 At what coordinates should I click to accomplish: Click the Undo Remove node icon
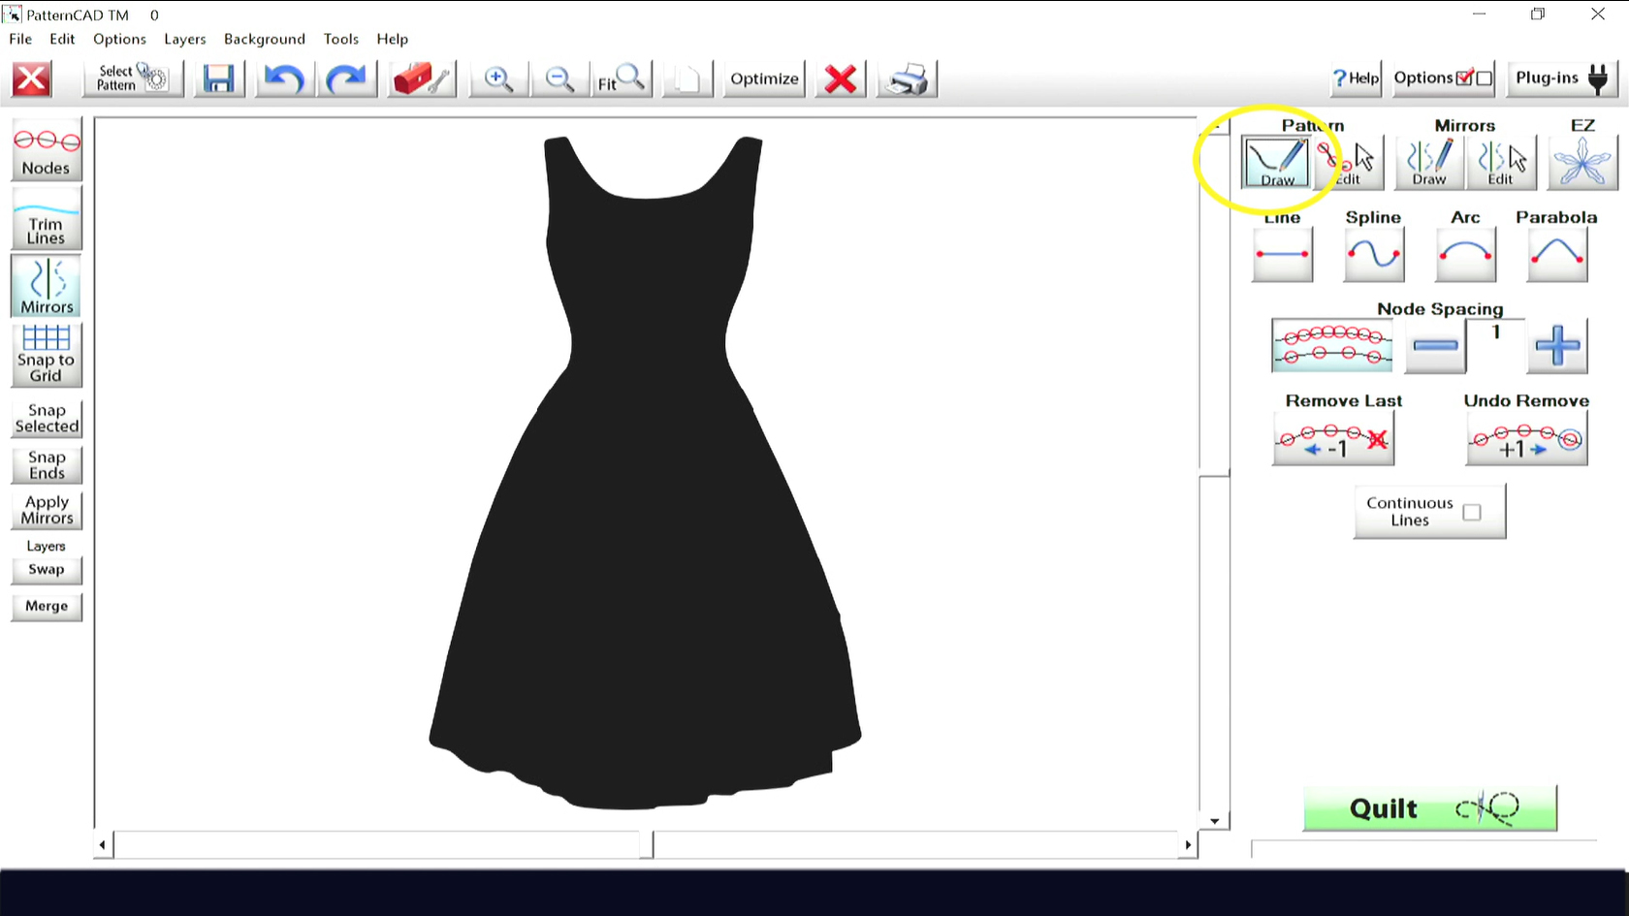pyautogui.click(x=1526, y=440)
